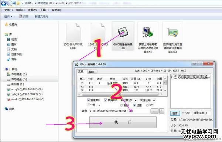Viewport: 222px width, 142px height.
Task: Open 新加卷 (E:) in sidebar
Action: [x=15, y=84]
